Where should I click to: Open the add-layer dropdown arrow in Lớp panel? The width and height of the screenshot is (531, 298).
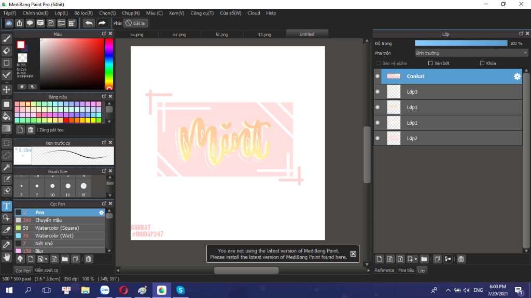(415, 259)
